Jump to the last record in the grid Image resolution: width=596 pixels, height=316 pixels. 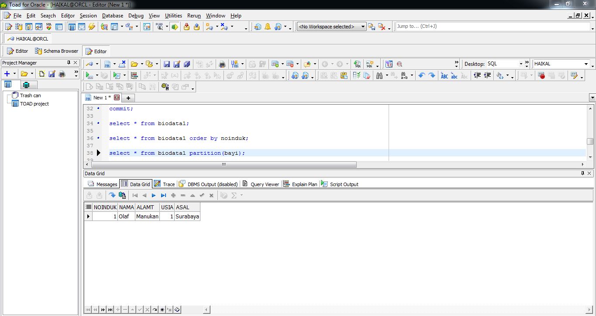(x=163, y=195)
